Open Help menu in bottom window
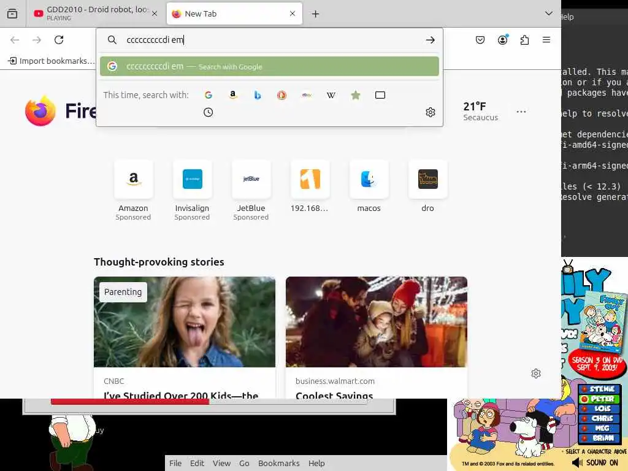Viewport: 628px width, 471px height. click(x=316, y=463)
